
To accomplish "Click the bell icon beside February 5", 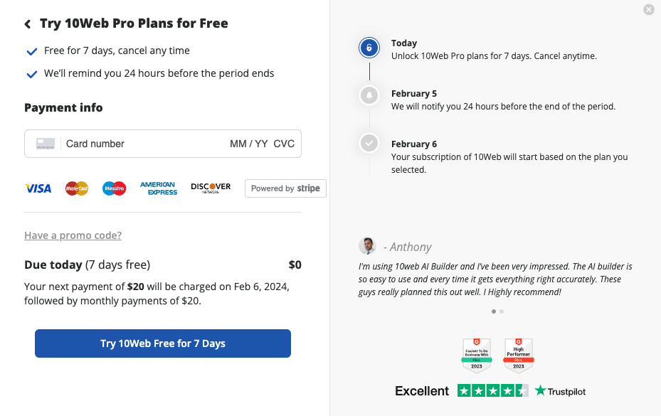I will coord(369,95).
